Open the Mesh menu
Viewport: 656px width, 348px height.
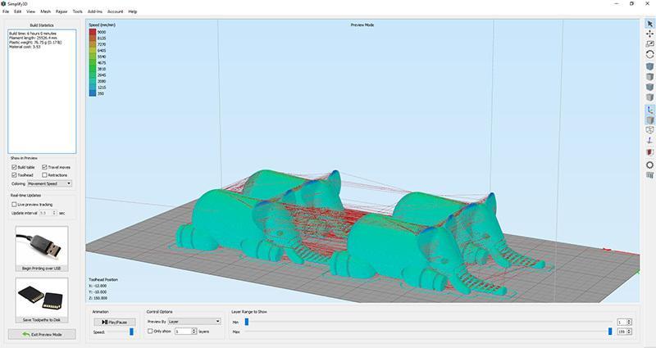point(45,11)
